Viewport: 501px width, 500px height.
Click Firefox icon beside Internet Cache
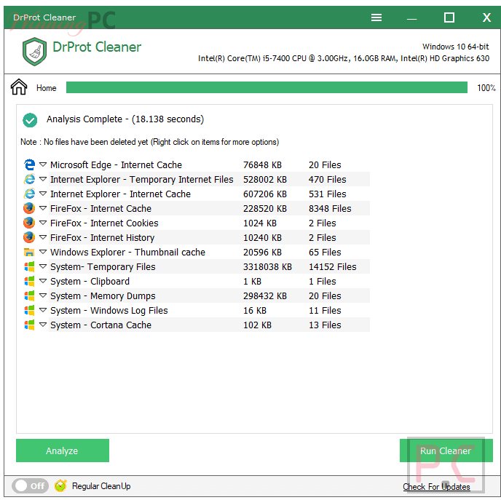click(29, 208)
